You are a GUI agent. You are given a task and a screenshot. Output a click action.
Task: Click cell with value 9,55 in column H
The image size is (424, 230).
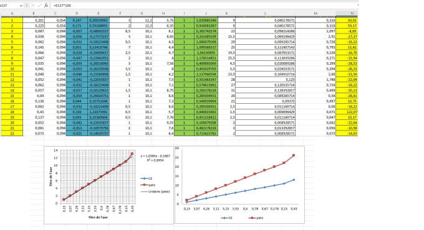point(163,122)
